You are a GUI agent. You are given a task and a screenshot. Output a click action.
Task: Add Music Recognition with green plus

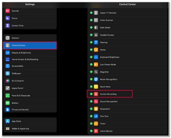tap(91, 79)
